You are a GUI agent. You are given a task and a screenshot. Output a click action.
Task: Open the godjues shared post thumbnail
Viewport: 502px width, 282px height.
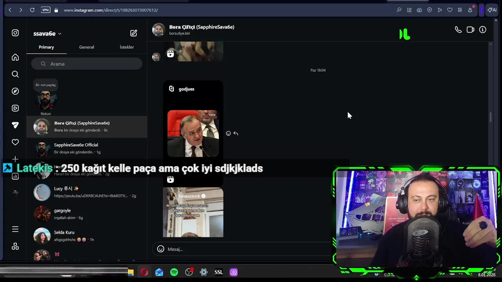[x=193, y=134]
